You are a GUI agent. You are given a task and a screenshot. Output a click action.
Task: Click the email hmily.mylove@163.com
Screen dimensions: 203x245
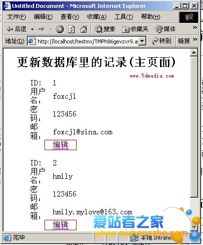click(92, 212)
